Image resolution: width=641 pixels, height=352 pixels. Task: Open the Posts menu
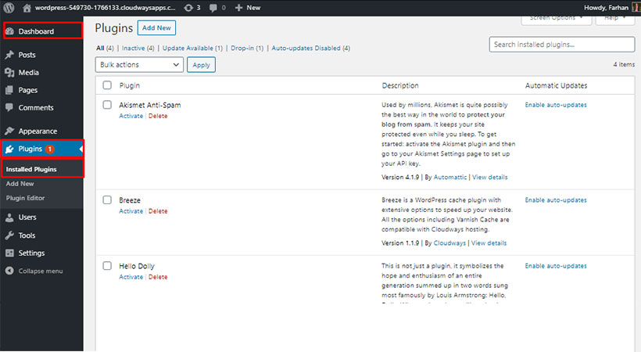(x=27, y=55)
